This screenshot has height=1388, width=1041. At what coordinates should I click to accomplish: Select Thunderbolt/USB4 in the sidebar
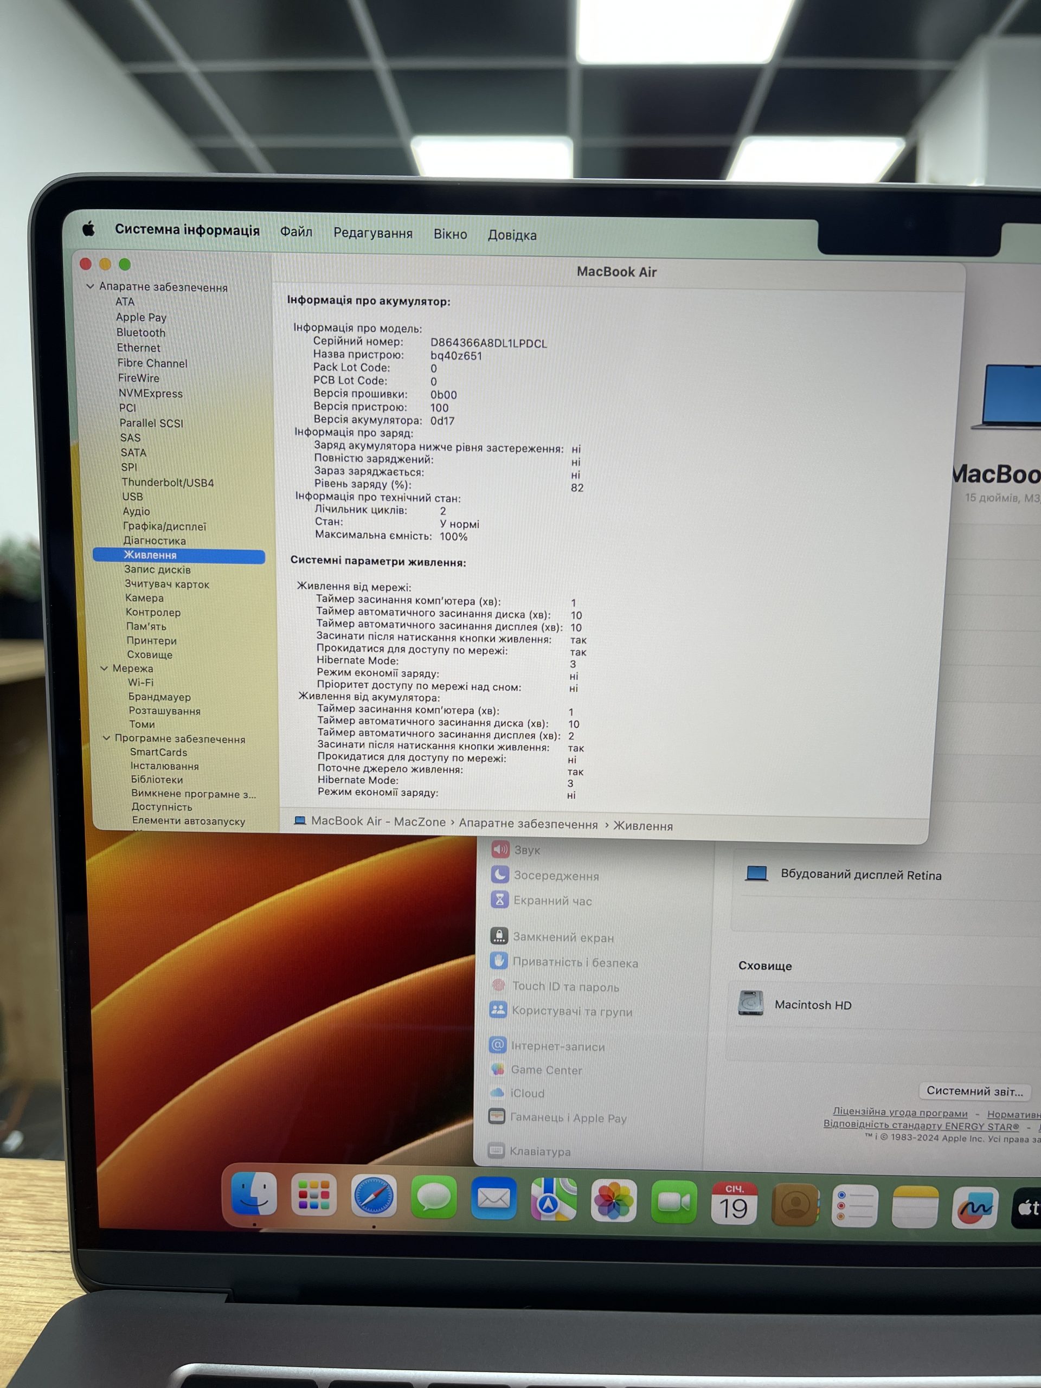(x=168, y=483)
